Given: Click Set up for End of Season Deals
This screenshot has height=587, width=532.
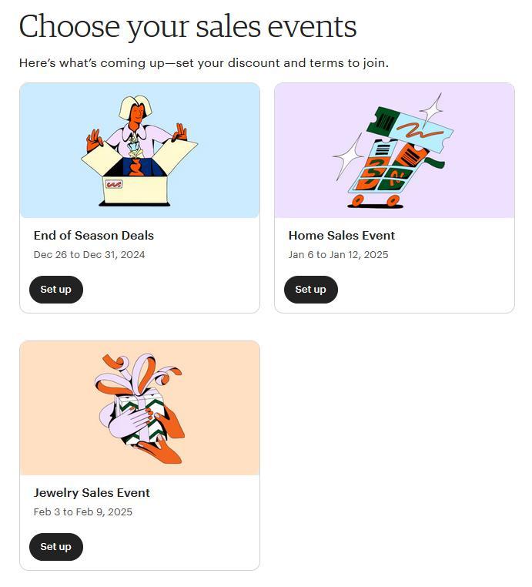Looking at the screenshot, I should point(55,290).
